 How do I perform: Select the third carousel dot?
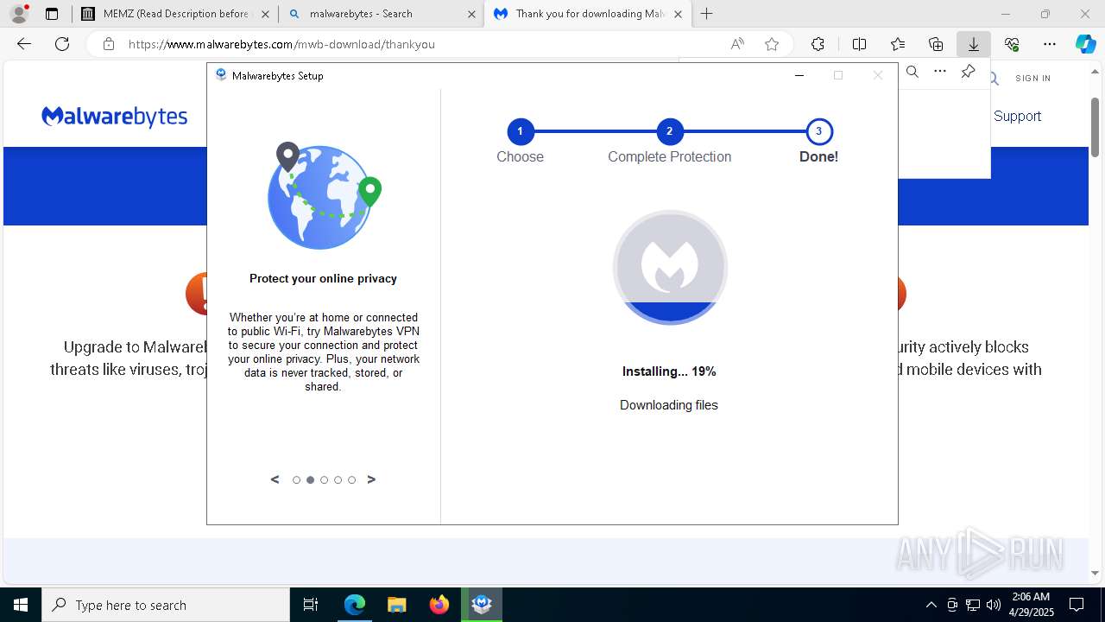(324, 480)
